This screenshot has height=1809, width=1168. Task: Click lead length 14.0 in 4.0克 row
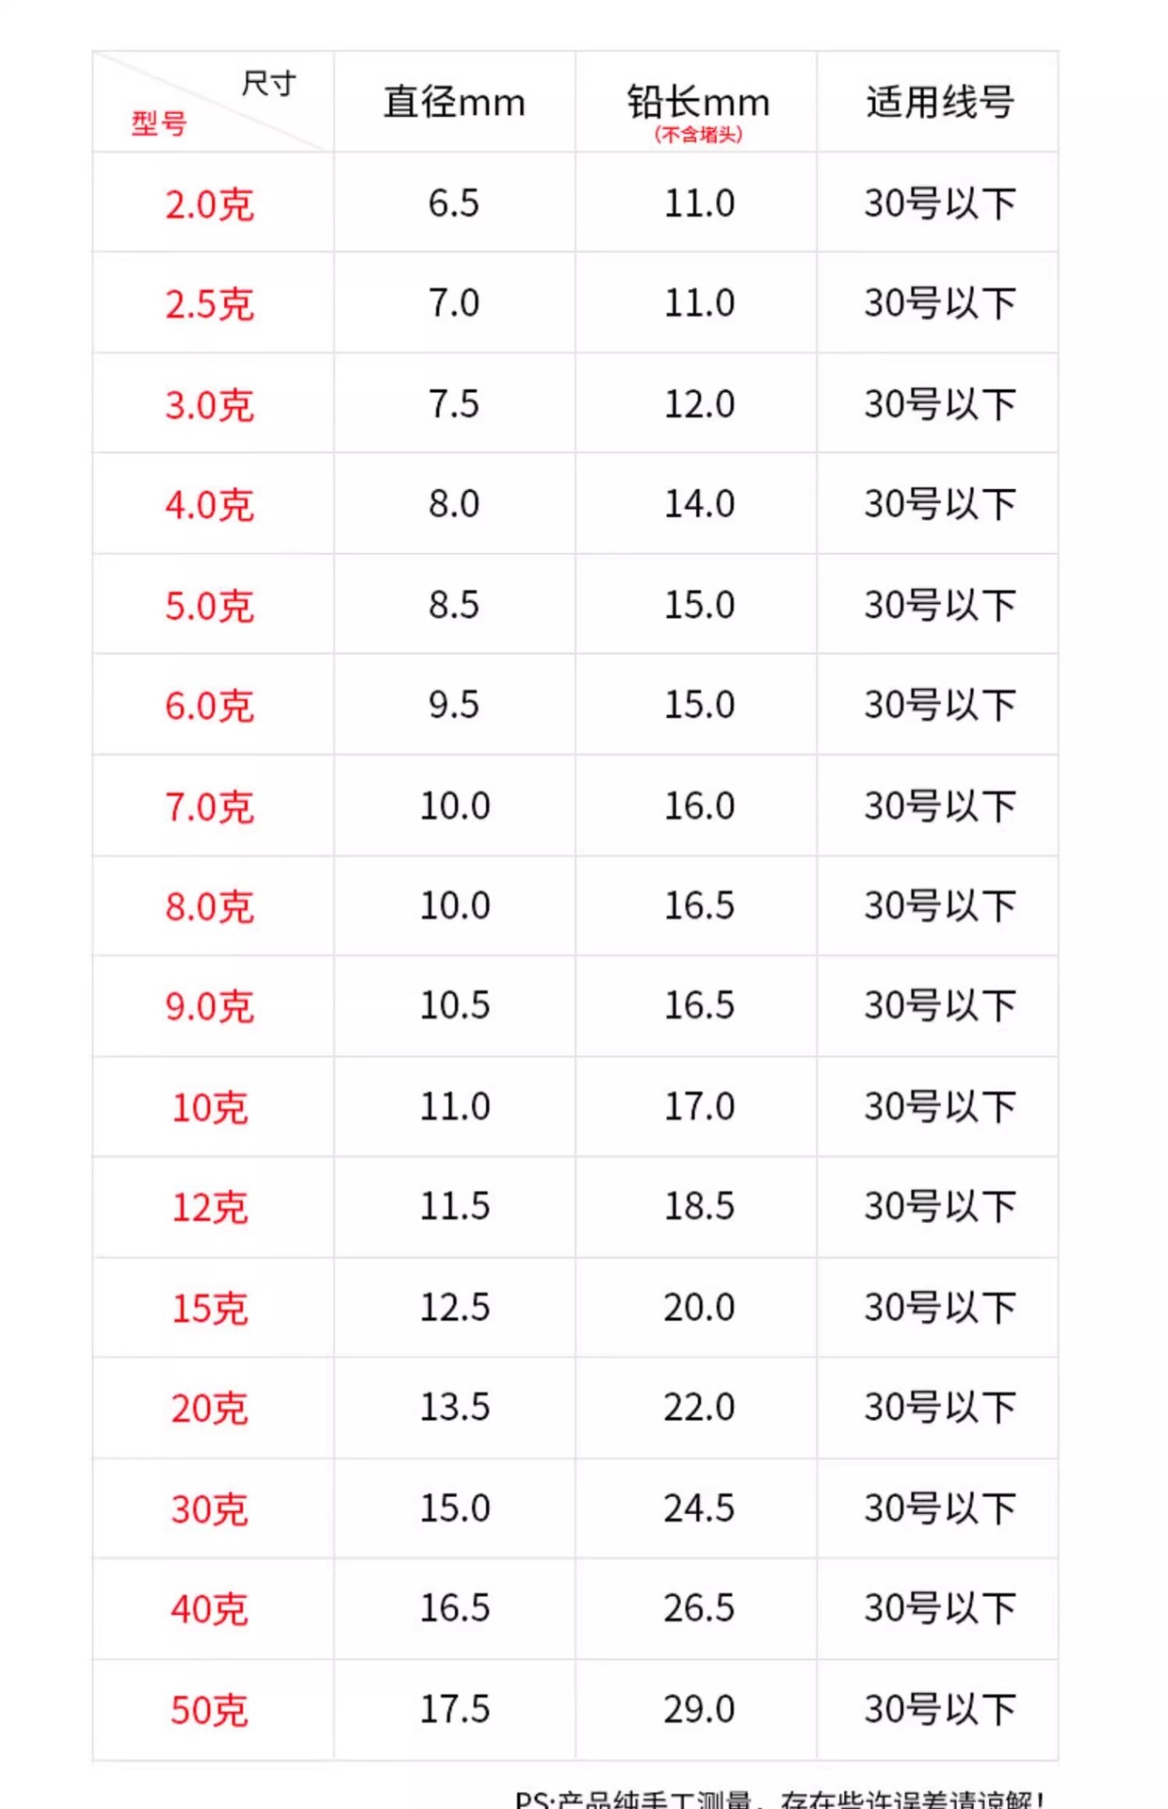(699, 504)
